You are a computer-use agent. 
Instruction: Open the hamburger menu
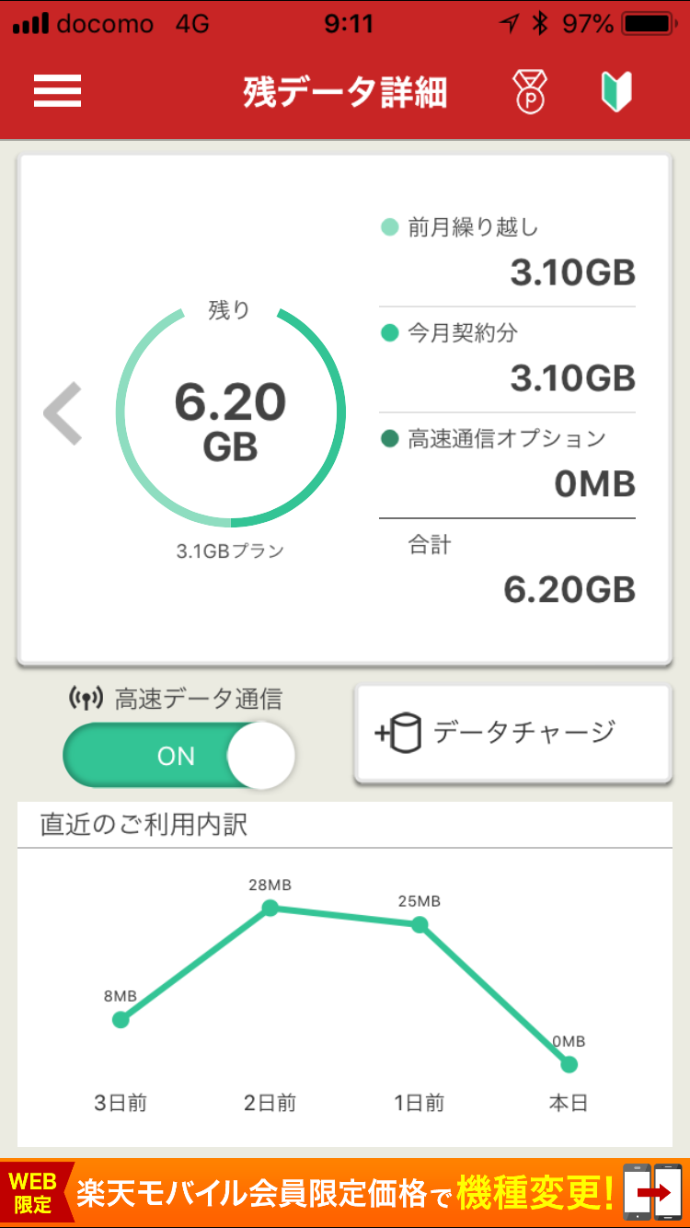(58, 91)
